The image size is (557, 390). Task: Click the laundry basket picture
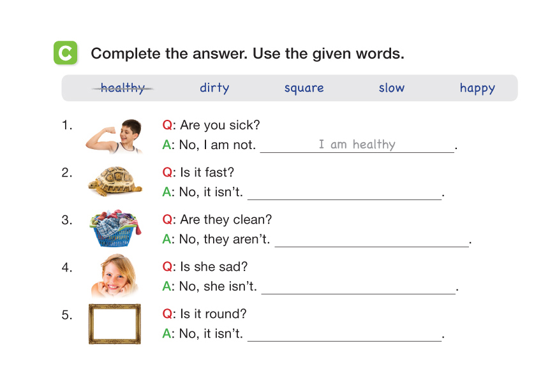[115, 229]
